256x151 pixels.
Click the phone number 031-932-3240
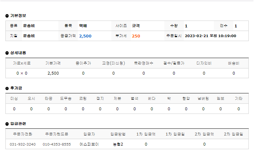coord(22,144)
